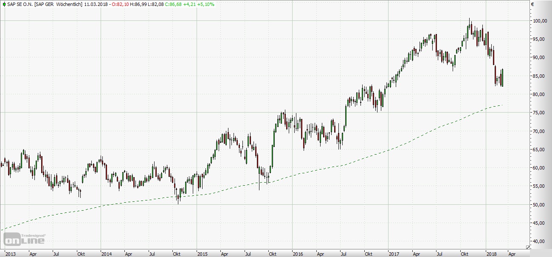The width and height of the screenshot is (552, 257).
Task: Click the 100,00 price axis label
Action: [x=541, y=20]
